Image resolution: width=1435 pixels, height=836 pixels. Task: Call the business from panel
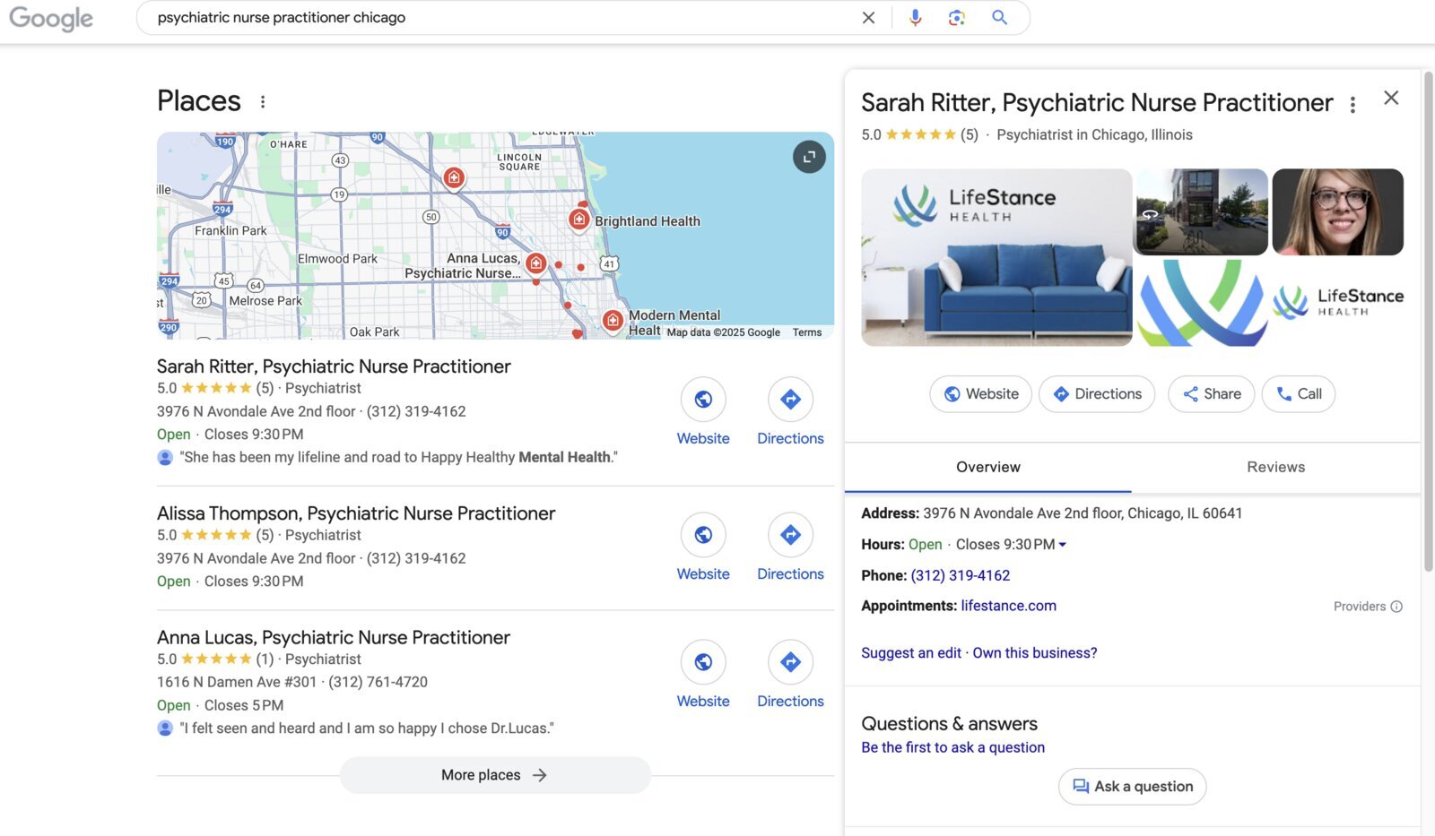click(x=1298, y=394)
